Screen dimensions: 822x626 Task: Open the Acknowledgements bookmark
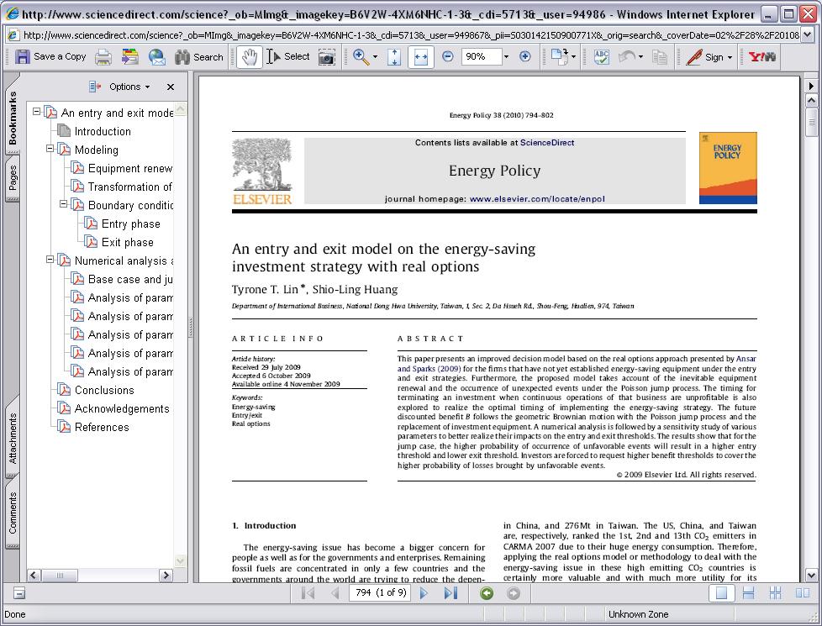122,408
